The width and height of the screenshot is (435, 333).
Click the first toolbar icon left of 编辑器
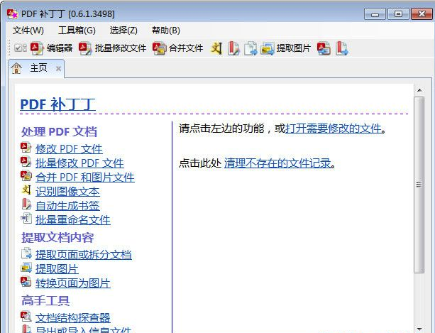pyautogui.click(x=20, y=48)
